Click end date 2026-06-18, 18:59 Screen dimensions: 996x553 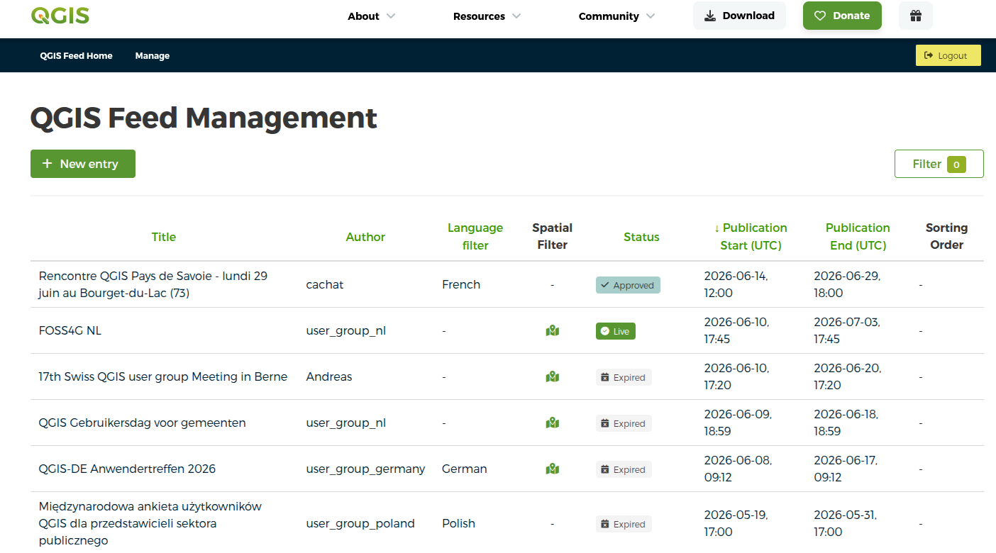pyautogui.click(x=846, y=423)
